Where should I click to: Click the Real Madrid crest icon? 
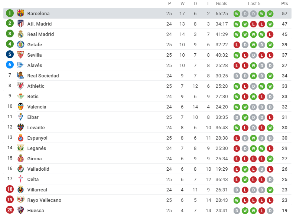coord(20,34)
